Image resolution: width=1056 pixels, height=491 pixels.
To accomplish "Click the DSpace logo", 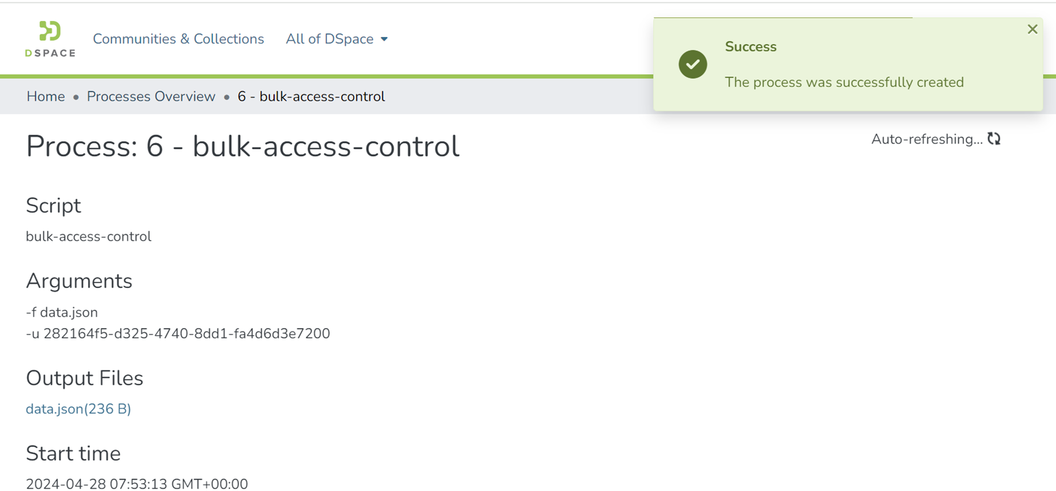I will click(50, 39).
